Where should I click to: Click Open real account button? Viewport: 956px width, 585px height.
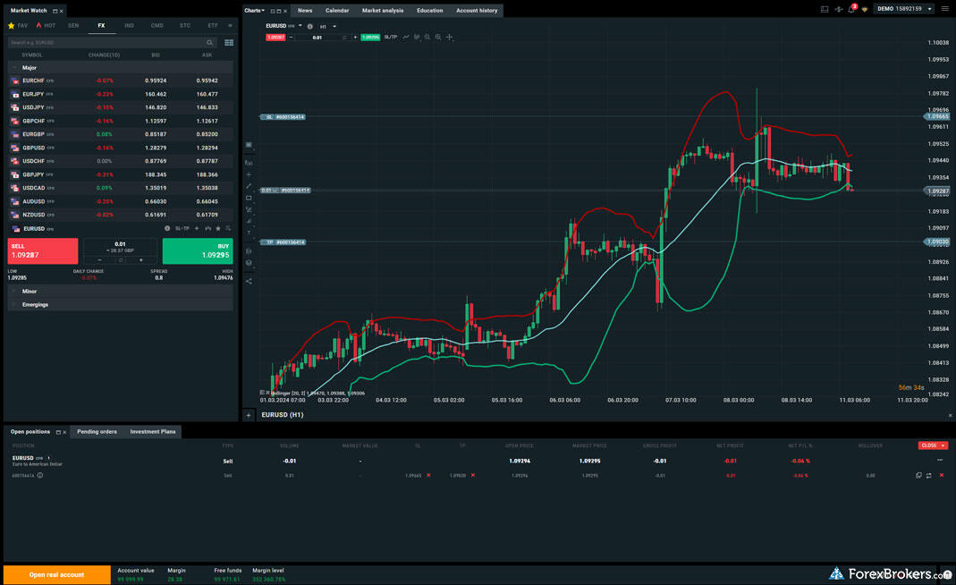point(56,574)
